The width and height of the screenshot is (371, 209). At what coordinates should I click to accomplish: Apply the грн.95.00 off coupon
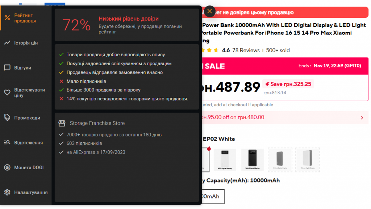pos(290,117)
